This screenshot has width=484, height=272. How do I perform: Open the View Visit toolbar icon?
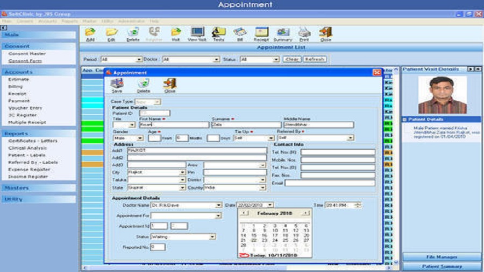pos(197,33)
